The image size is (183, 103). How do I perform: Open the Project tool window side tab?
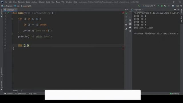1,13
